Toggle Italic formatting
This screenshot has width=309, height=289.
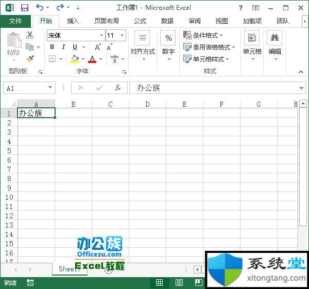63,47
